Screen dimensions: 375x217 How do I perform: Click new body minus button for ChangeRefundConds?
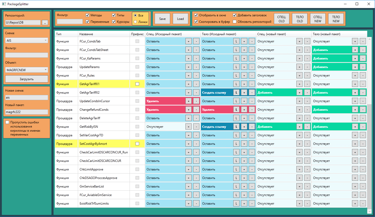tap(363, 110)
